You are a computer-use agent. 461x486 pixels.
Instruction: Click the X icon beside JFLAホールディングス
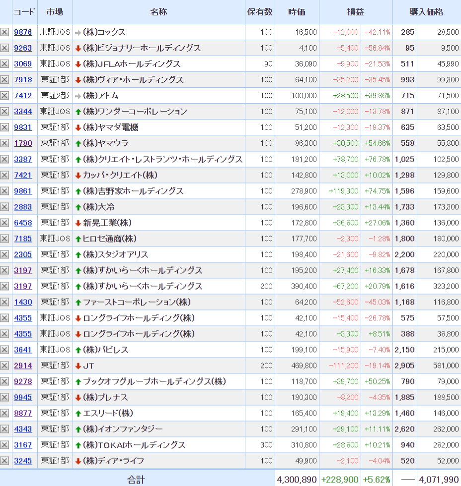tap(4, 64)
